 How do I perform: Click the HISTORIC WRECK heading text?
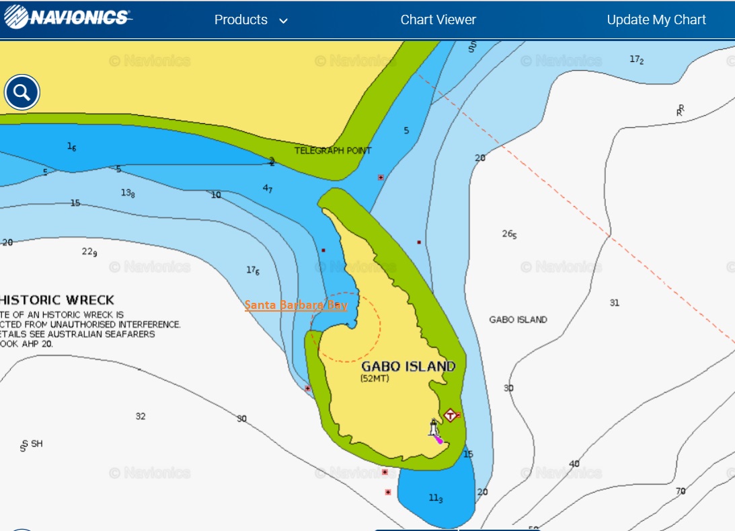point(57,300)
